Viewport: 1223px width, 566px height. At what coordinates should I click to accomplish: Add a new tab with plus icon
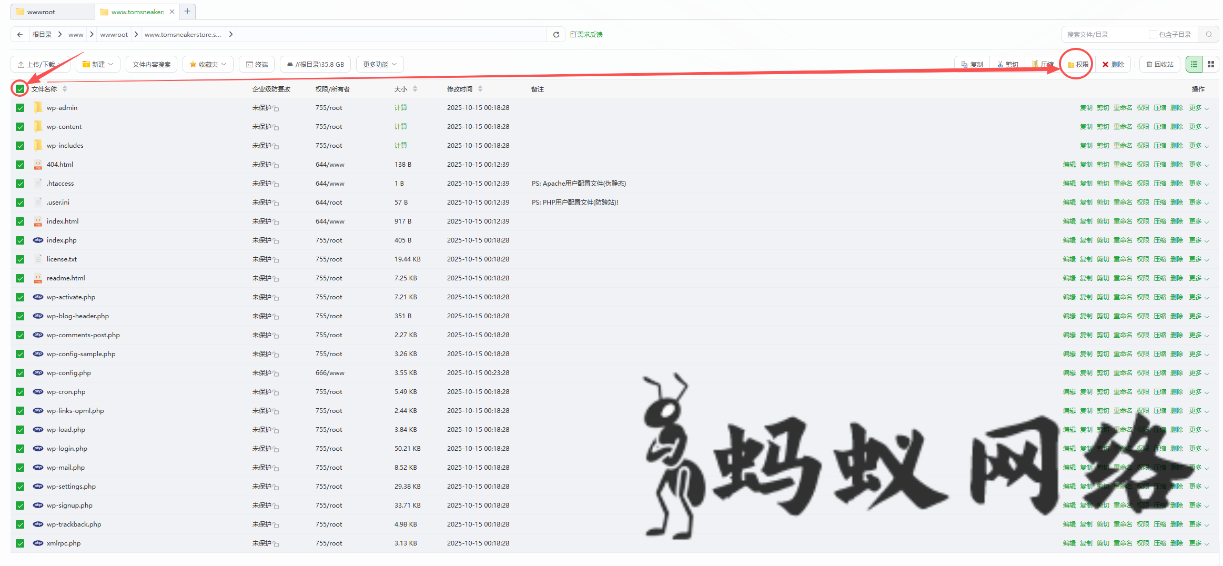coord(187,11)
